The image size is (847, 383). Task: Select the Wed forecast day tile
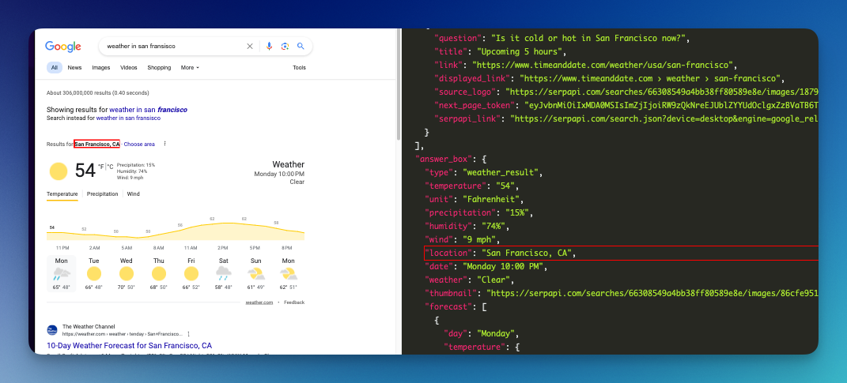point(127,273)
